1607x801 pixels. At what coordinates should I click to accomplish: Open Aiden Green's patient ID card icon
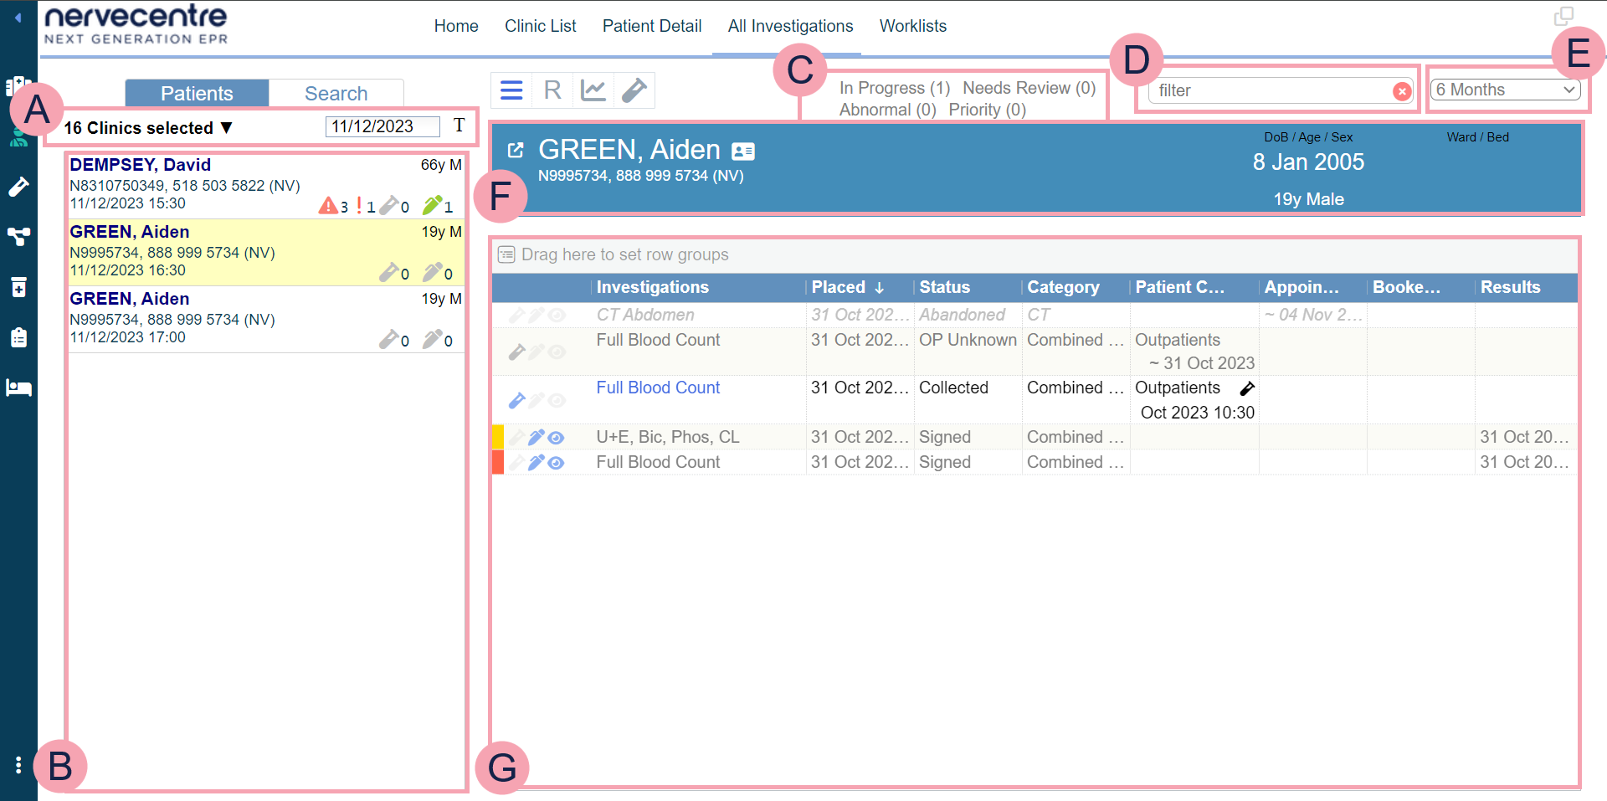tap(743, 151)
